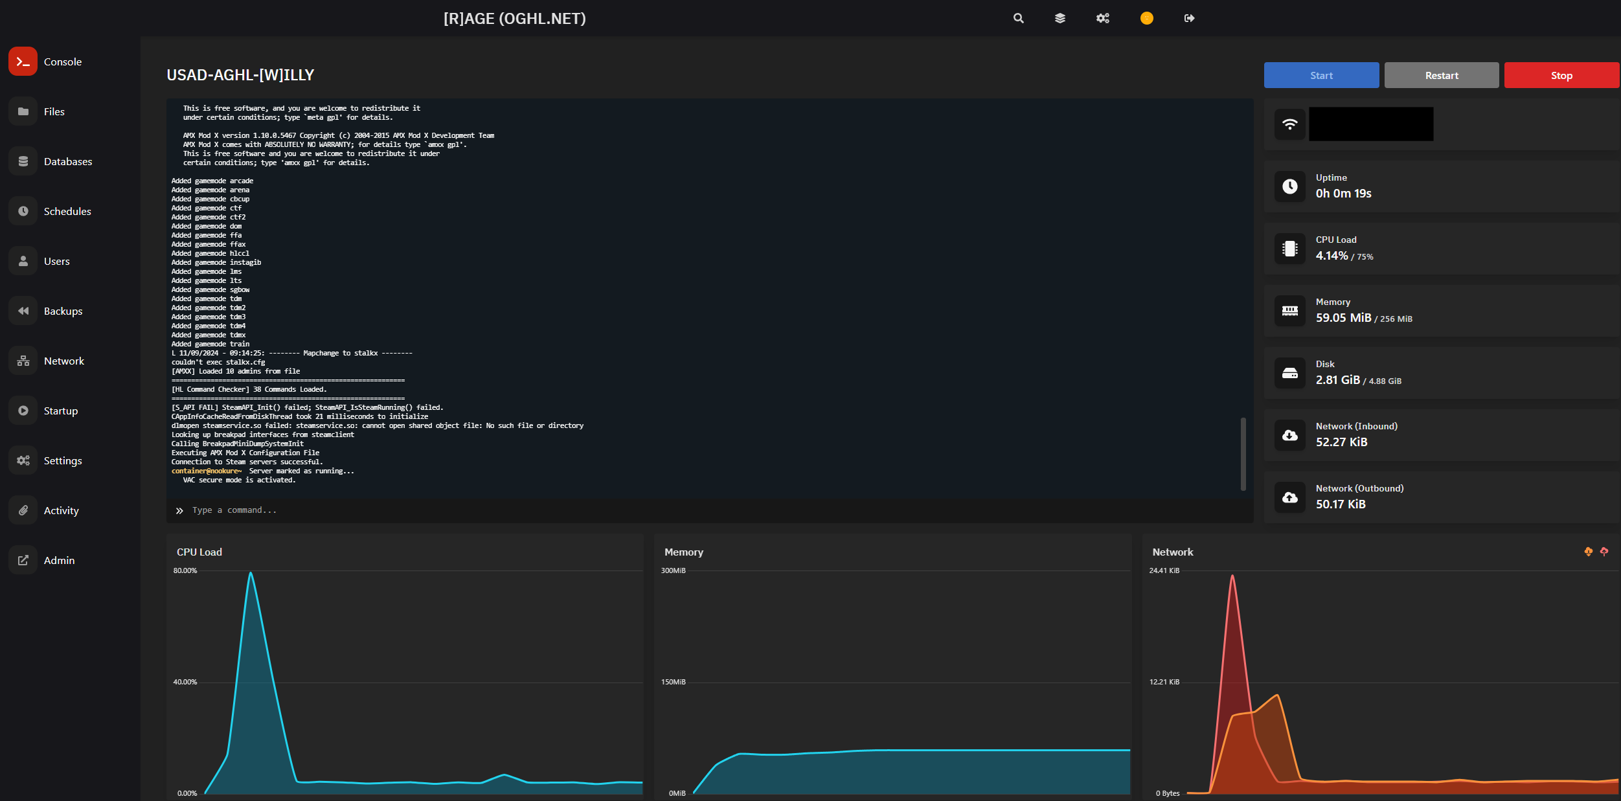Click the sign out arrow icon

[1189, 18]
